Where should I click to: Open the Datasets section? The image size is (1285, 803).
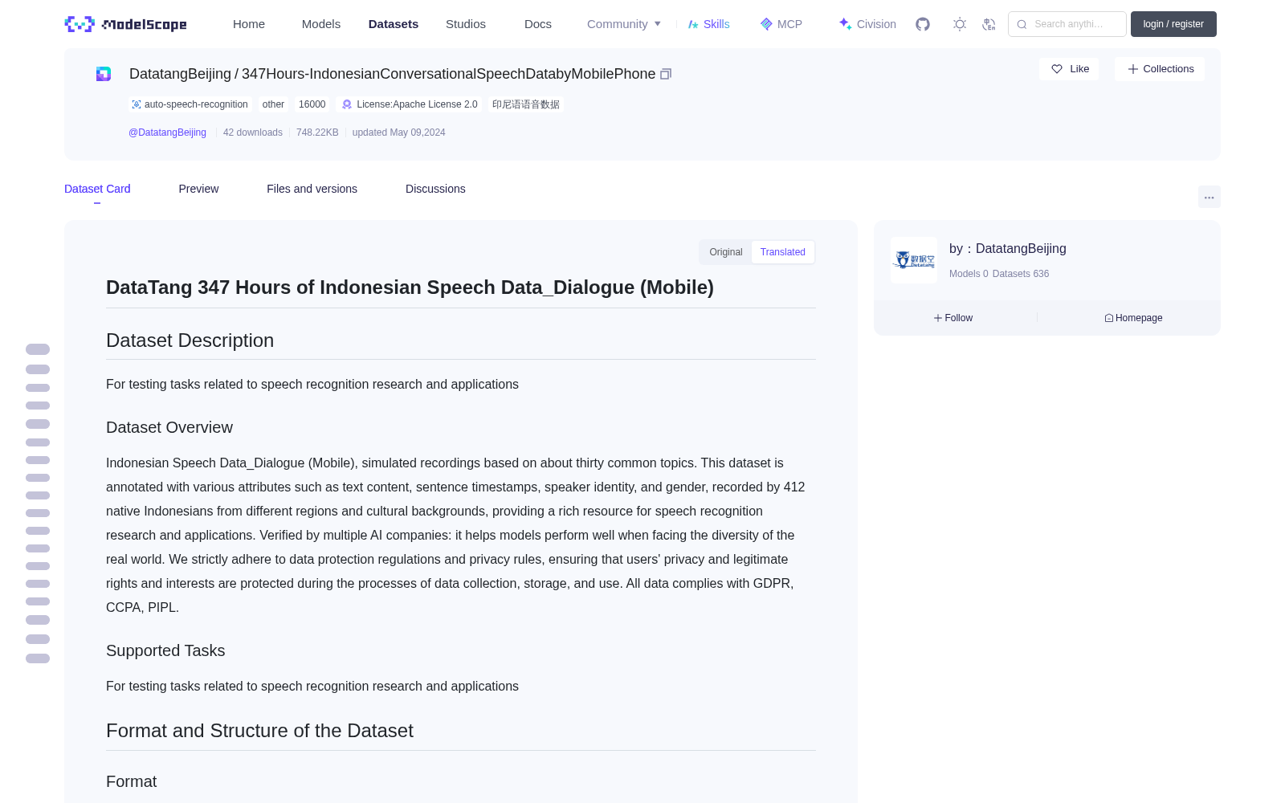click(394, 24)
